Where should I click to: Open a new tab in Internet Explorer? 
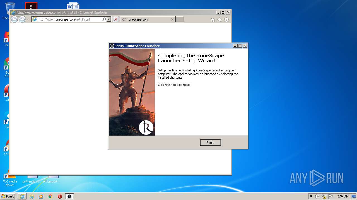[x=180, y=19]
